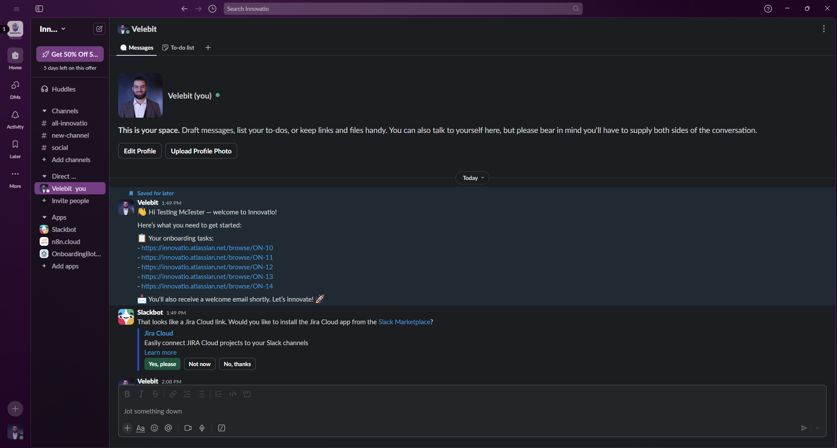The height and width of the screenshot is (448, 837).
Task: Start a video clip from the composer
Action: pyautogui.click(x=188, y=428)
